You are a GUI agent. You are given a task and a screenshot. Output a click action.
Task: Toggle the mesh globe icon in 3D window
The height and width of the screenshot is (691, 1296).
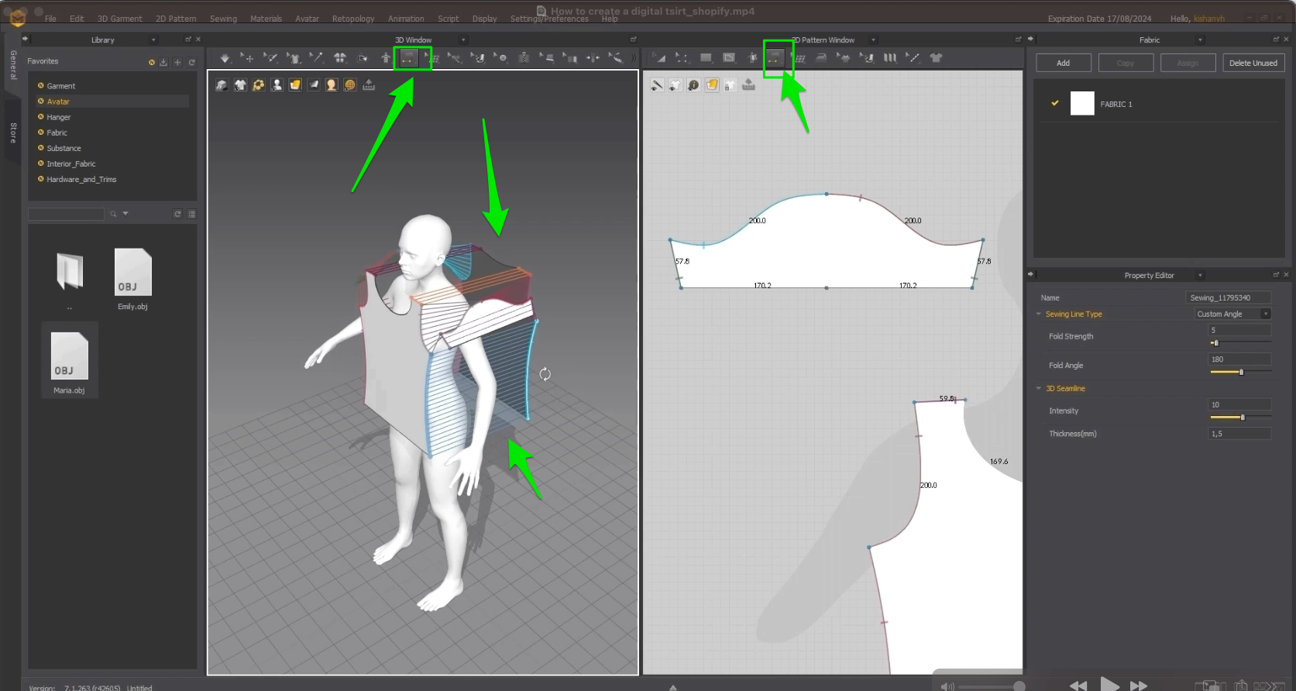tap(350, 85)
